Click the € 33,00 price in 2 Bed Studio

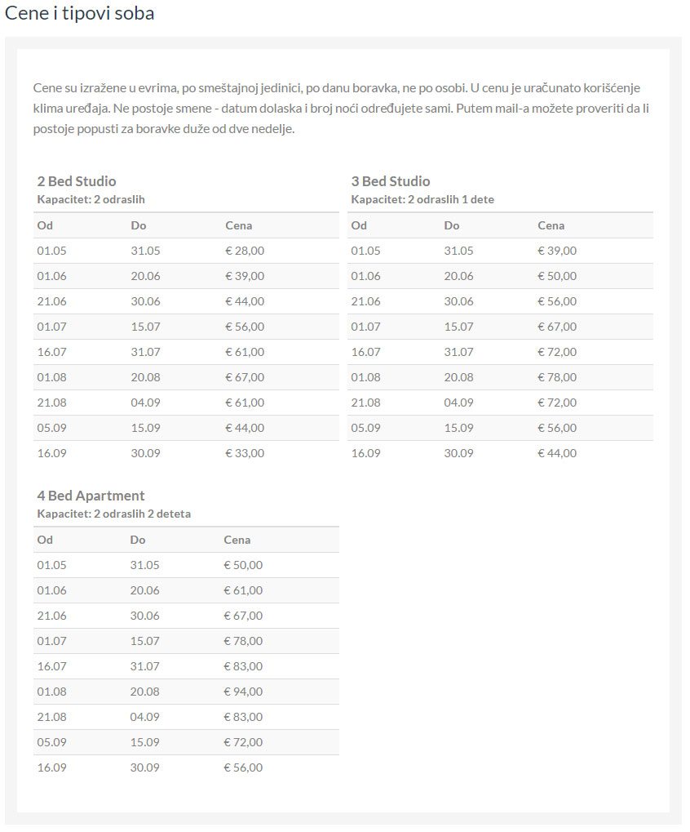(x=245, y=453)
